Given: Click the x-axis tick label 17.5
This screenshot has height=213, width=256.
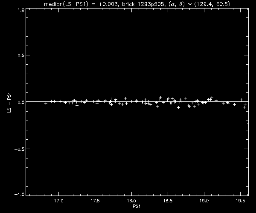Looking at the screenshot, I should pyautogui.click(x=95, y=201).
